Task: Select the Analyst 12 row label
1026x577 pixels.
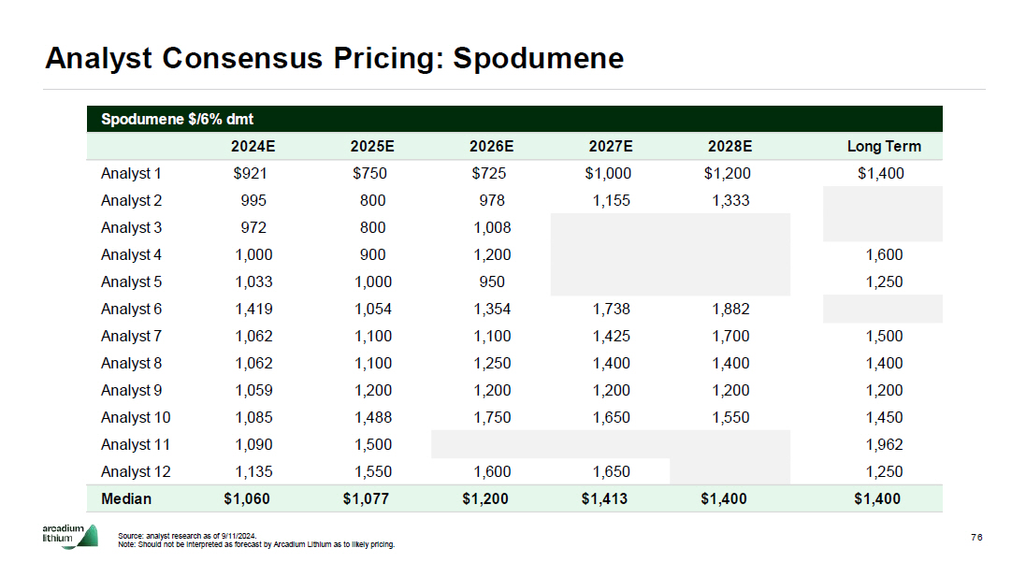Action: coord(135,471)
